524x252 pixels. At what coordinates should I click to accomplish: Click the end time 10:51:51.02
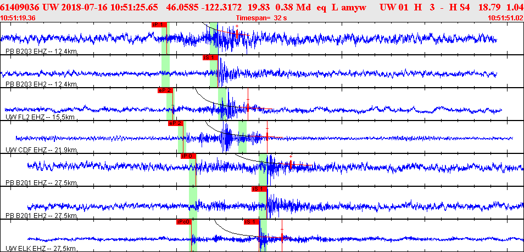click(x=505, y=18)
